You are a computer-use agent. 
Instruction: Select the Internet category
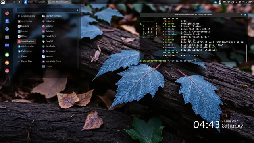coord(23,31)
